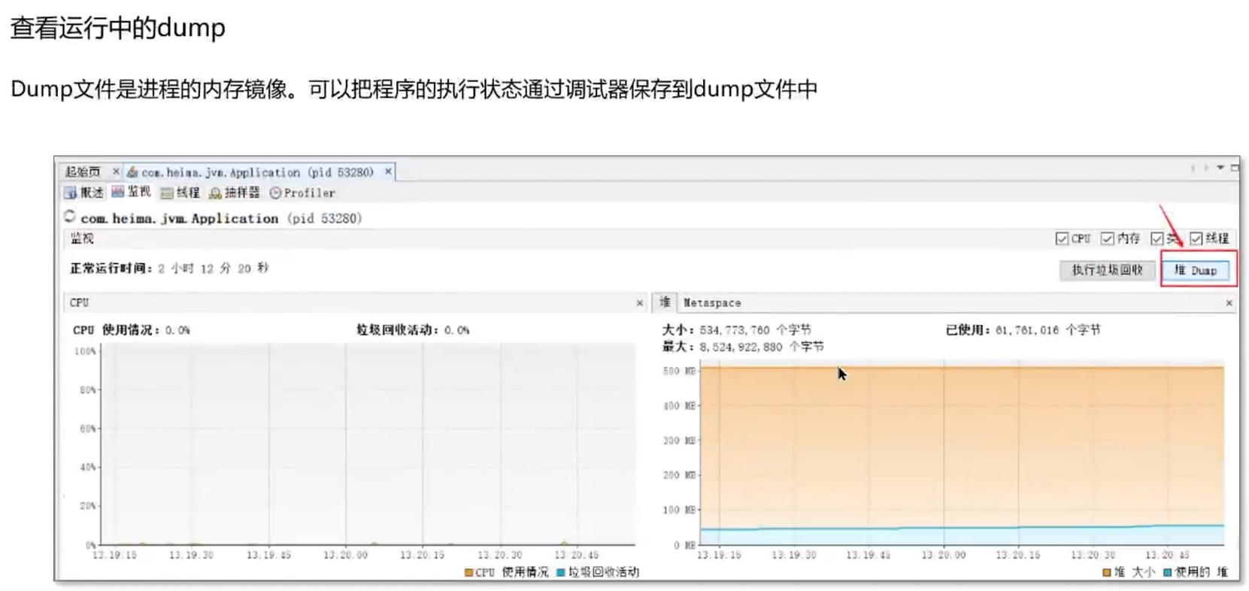
Task: Uncheck the 类 classes checkbox
Action: click(x=1157, y=238)
